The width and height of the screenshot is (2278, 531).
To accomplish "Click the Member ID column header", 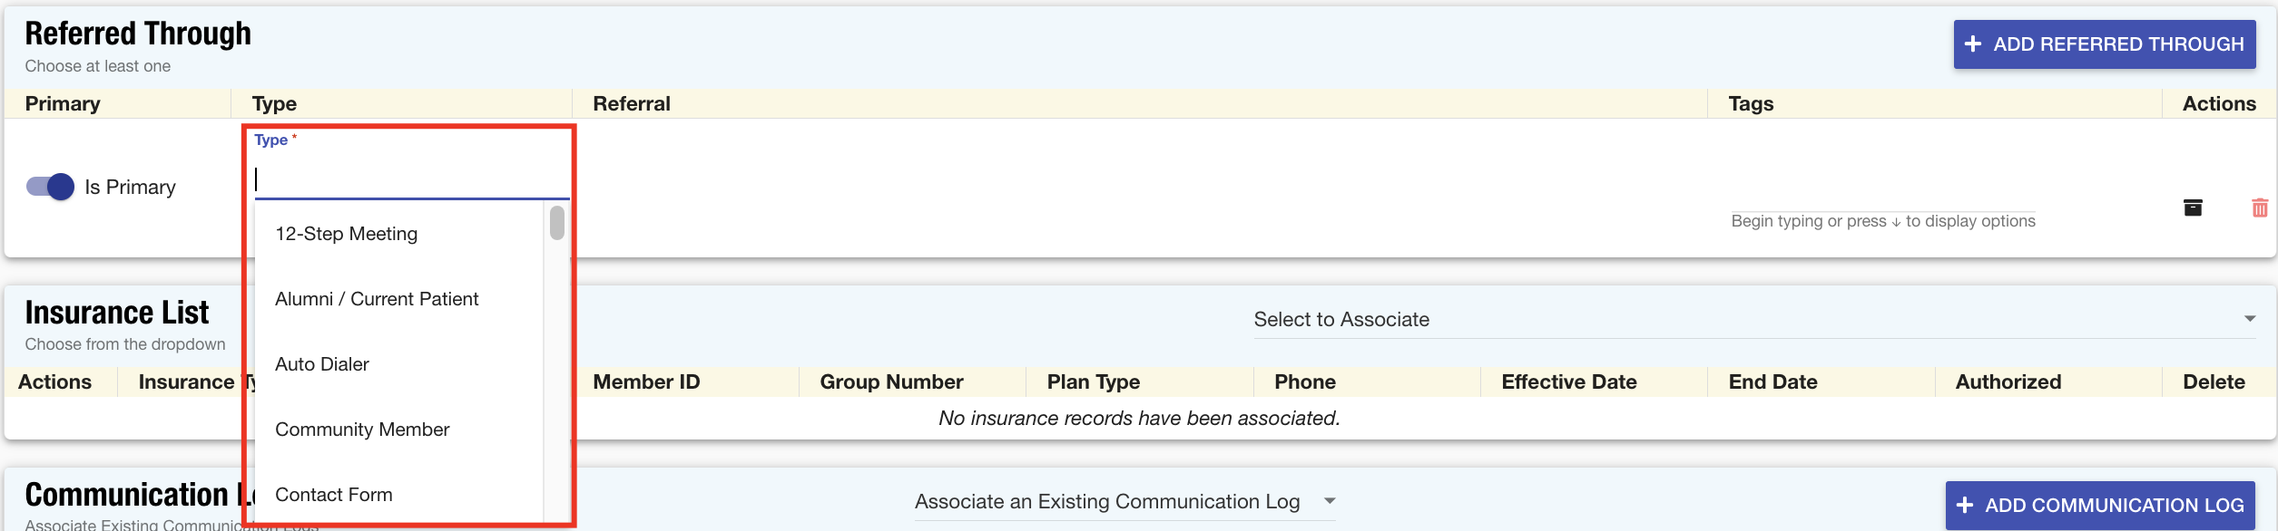I will pyautogui.click(x=646, y=381).
